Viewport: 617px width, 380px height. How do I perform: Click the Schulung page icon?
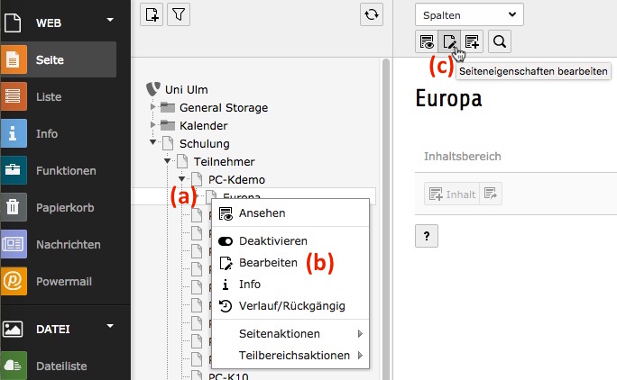pos(168,143)
